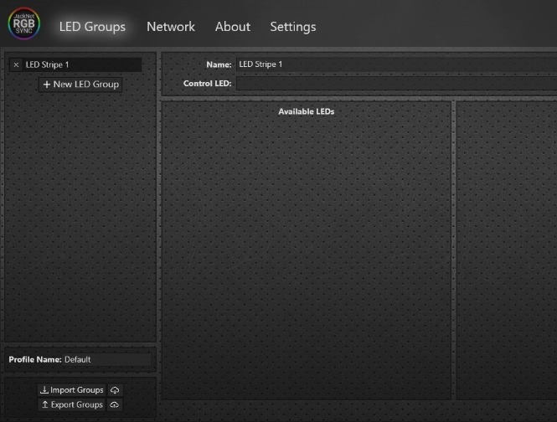557x422 pixels.
Task: Click the Name field containing LED Stripe 1
Action: pyautogui.click(x=394, y=64)
